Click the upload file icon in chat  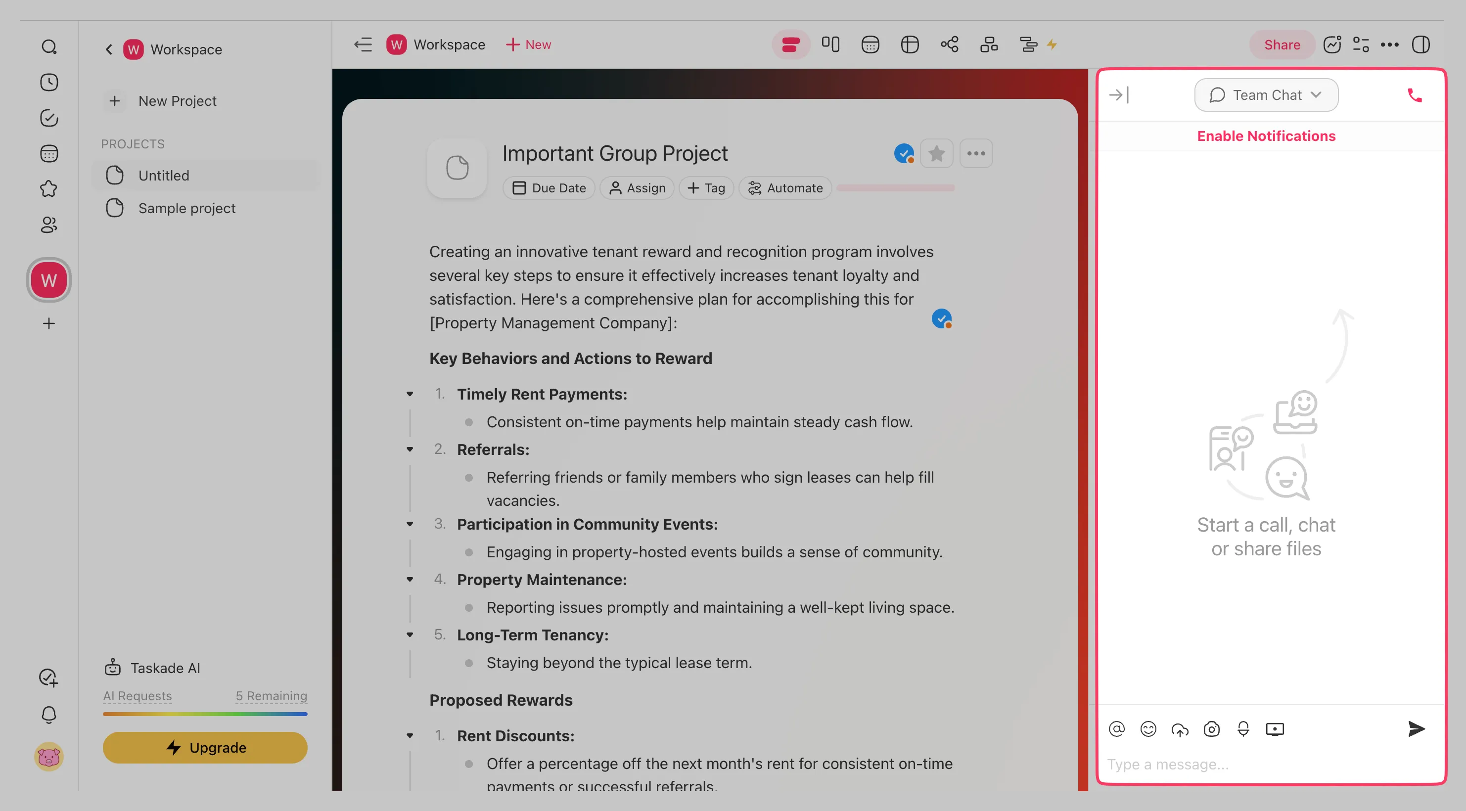[1180, 728]
